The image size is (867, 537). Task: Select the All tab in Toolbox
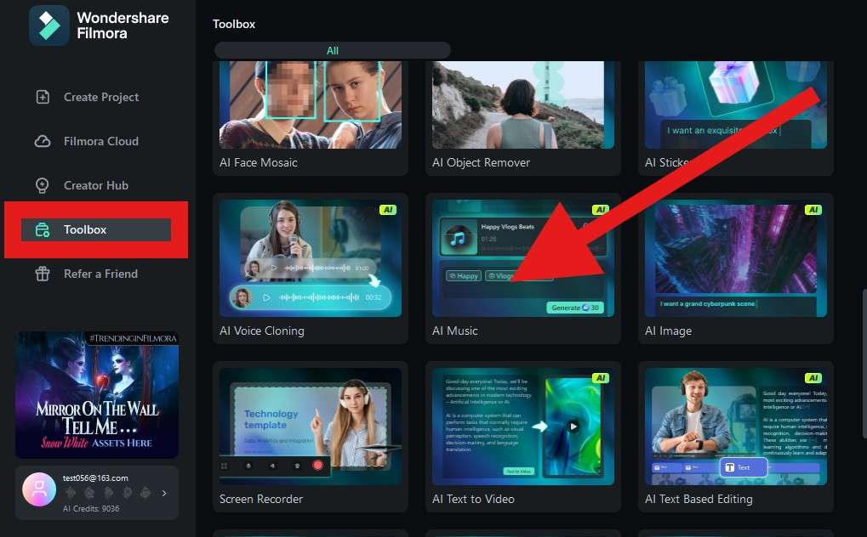333,50
